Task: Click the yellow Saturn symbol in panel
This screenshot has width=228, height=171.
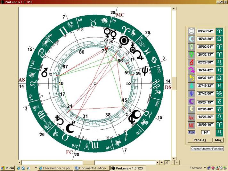Action: (191, 78)
